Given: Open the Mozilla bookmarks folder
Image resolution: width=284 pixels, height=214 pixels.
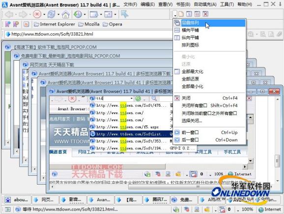Looking at the screenshot, I should 89,24.
